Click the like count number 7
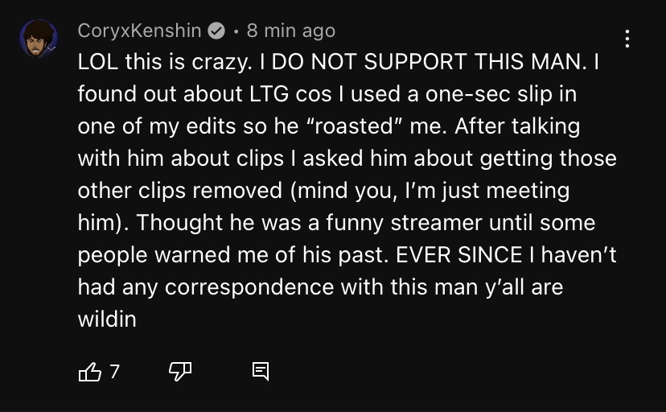 coord(114,371)
